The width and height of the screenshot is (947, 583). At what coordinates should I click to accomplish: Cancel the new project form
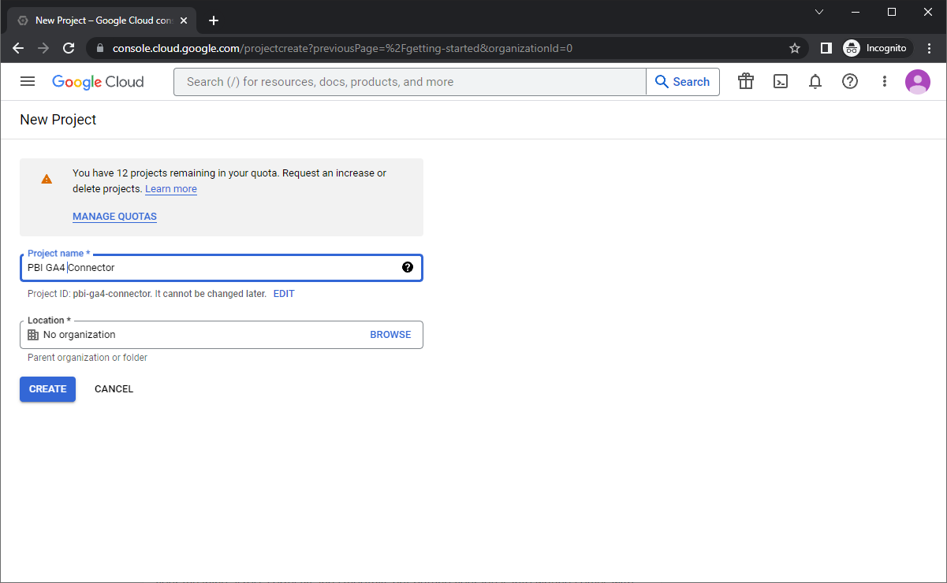coord(114,389)
